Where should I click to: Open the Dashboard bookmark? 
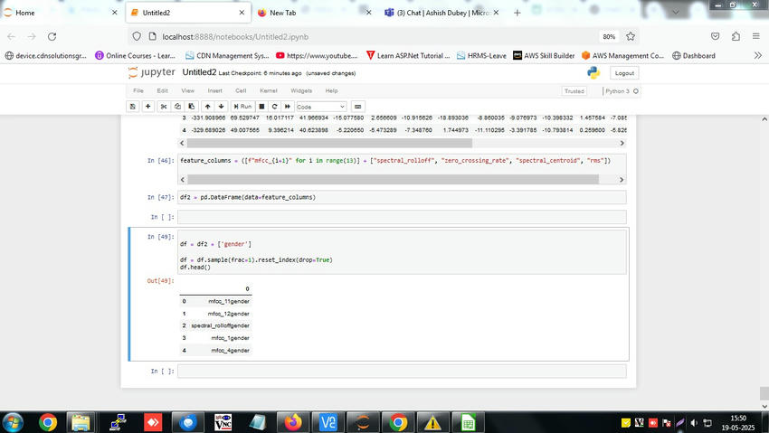click(694, 55)
